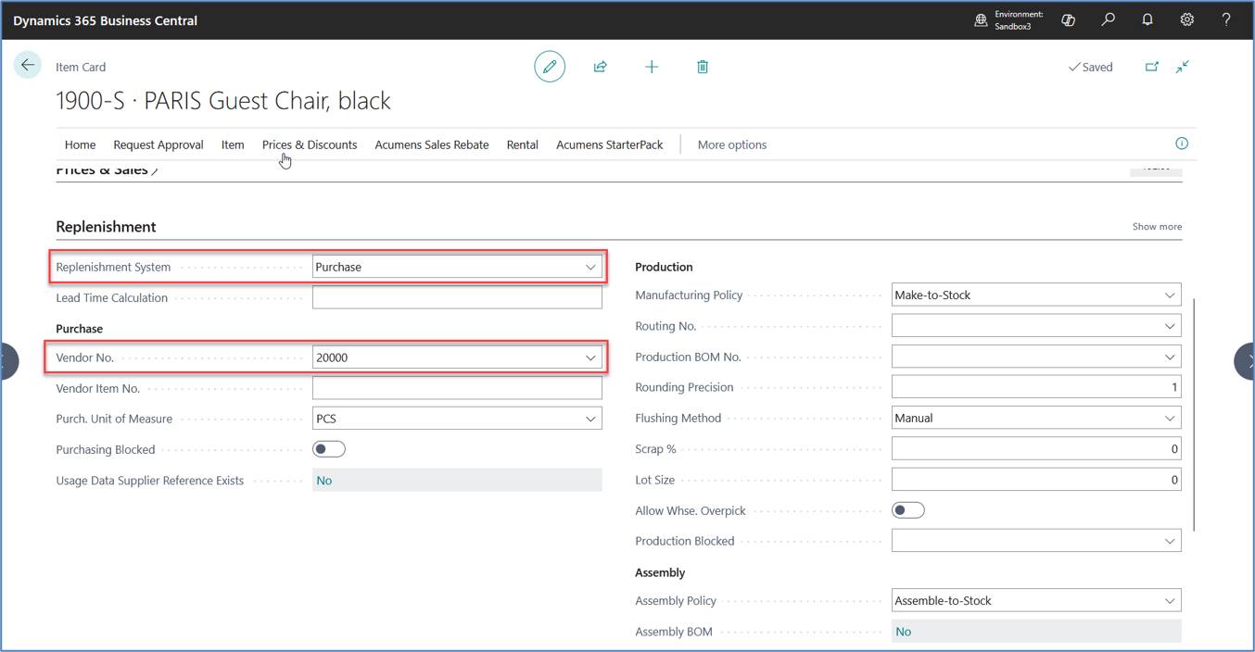The image size is (1255, 652).
Task: Click Show more in Replenishment
Action: pos(1157,226)
